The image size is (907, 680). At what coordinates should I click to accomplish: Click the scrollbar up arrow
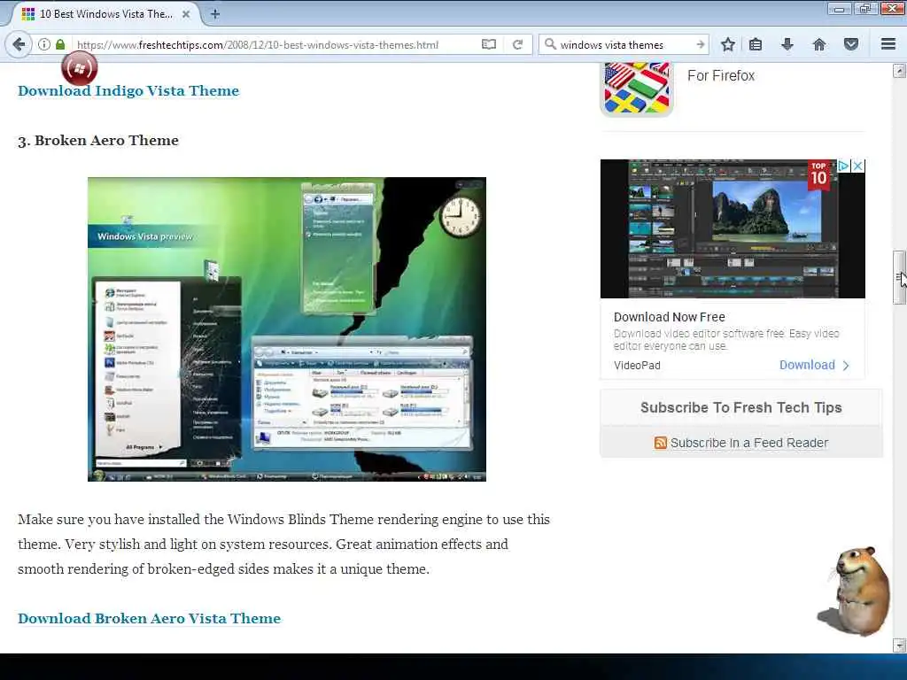tap(899, 71)
